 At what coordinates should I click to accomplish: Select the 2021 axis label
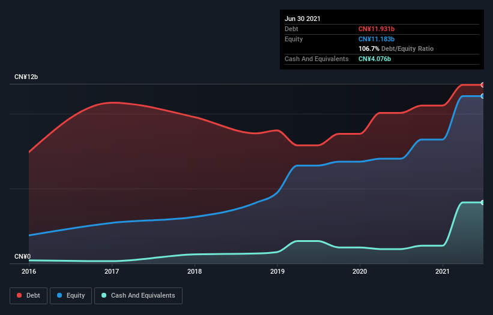[x=443, y=271]
